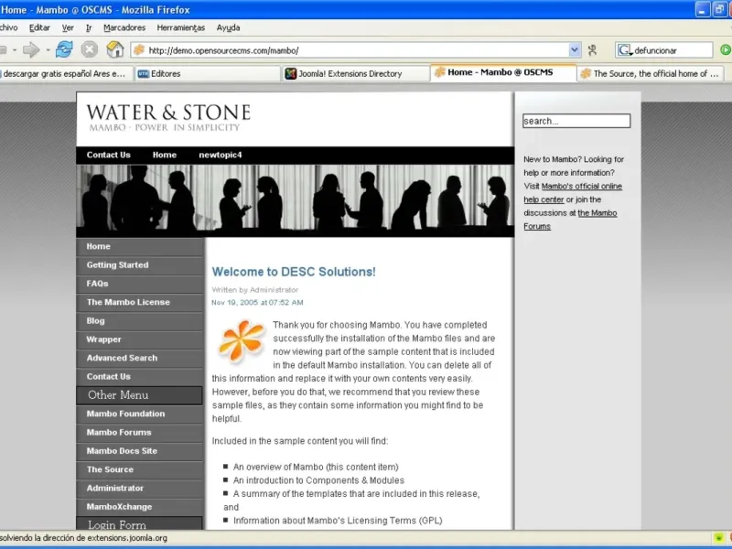Image resolution: width=732 pixels, height=549 pixels.
Task: Open The Source in Other Menu
Action: click(x=140, y=469)
